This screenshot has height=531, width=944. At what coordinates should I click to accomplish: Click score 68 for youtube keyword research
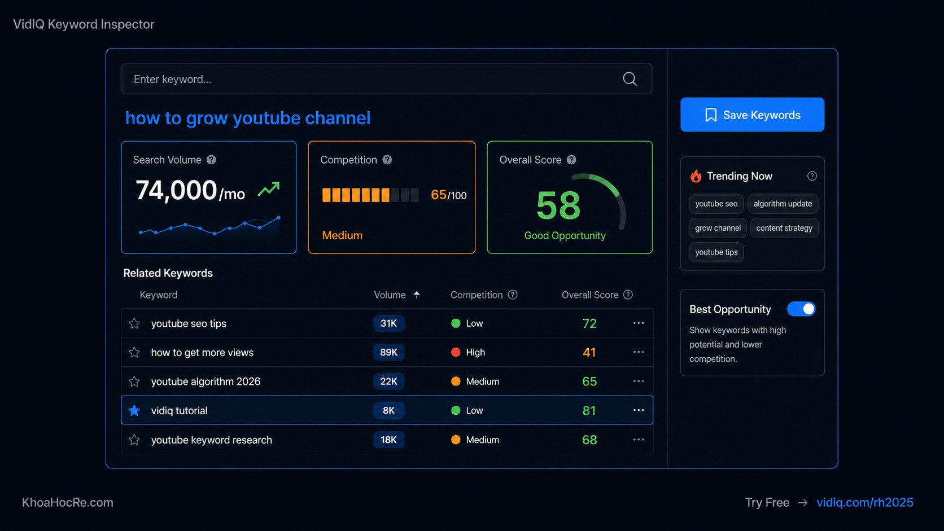coord(589,440)
